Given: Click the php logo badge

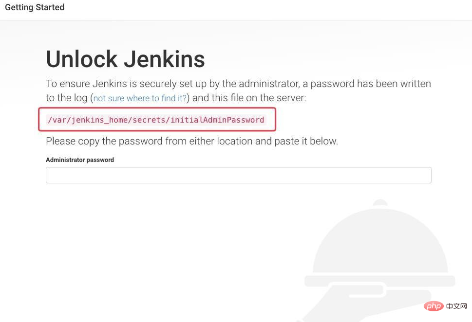Looking at the screenshot, I should coord(434,306).
